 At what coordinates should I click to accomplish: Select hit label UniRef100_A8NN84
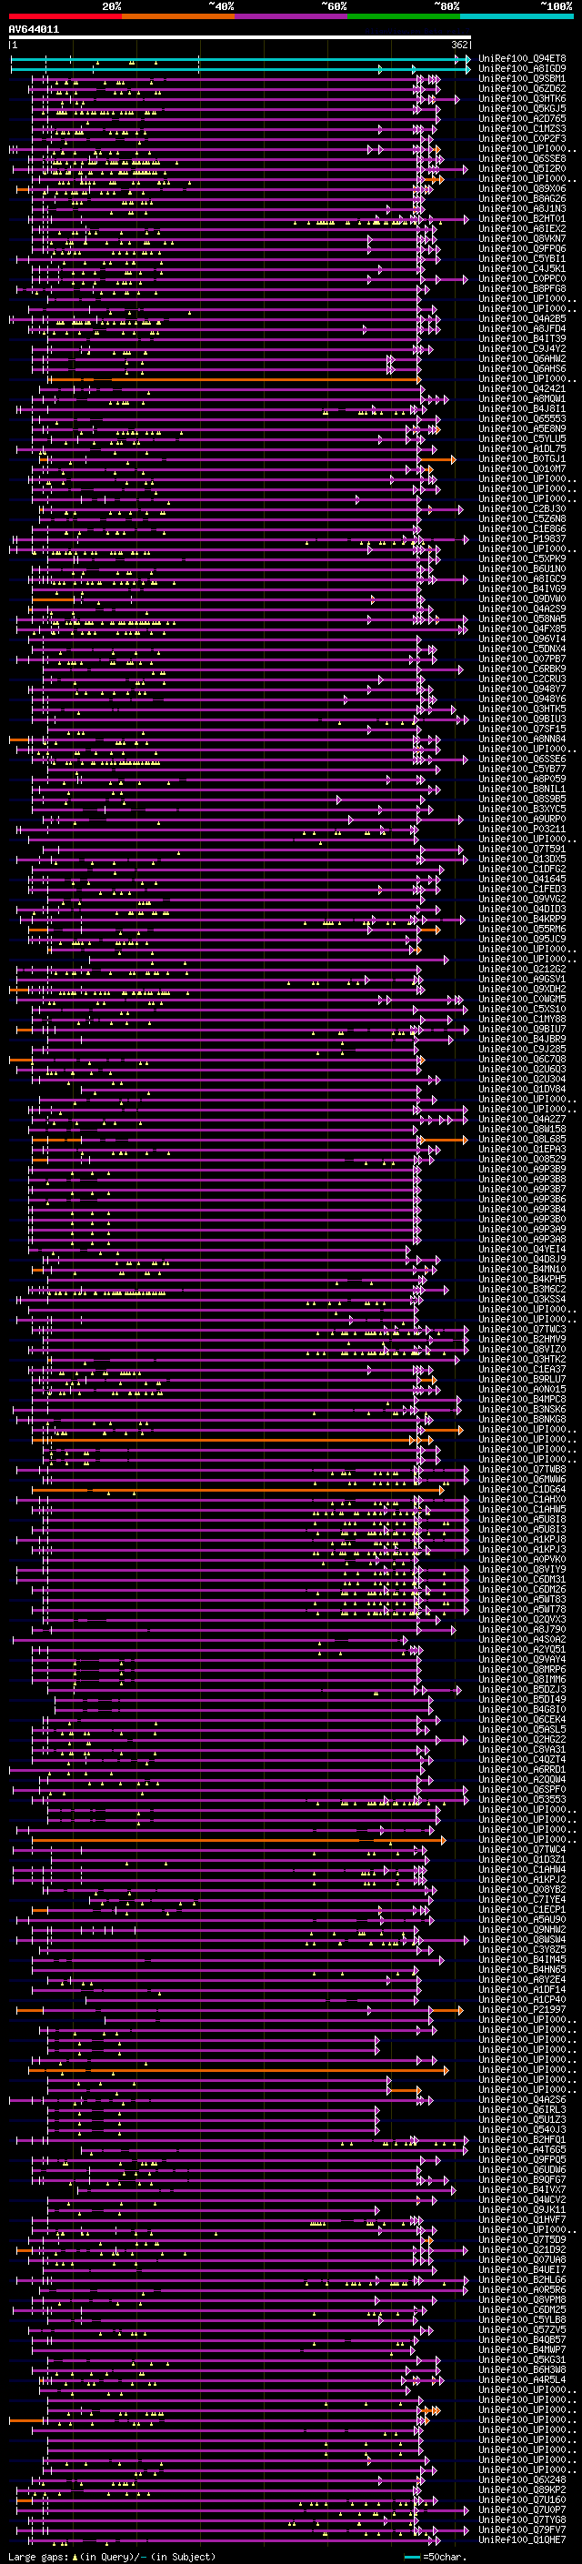pyautogui.click(x=522, y=739)
